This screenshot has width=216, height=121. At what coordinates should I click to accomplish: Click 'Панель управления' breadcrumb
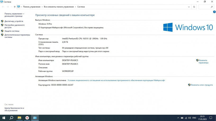click(x=32, y=7)
